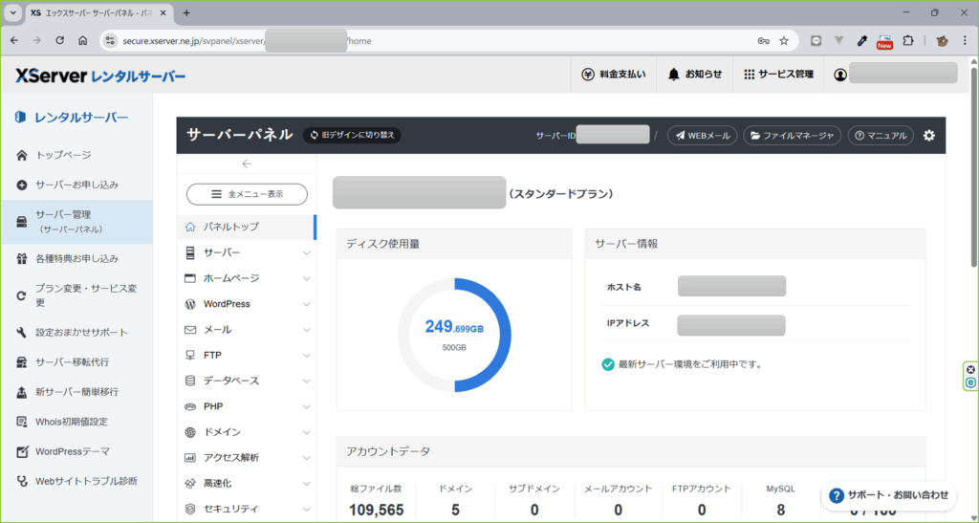Expand the FTP menu chevron
This screenshot has height=523, width=979.
(307, 355)
